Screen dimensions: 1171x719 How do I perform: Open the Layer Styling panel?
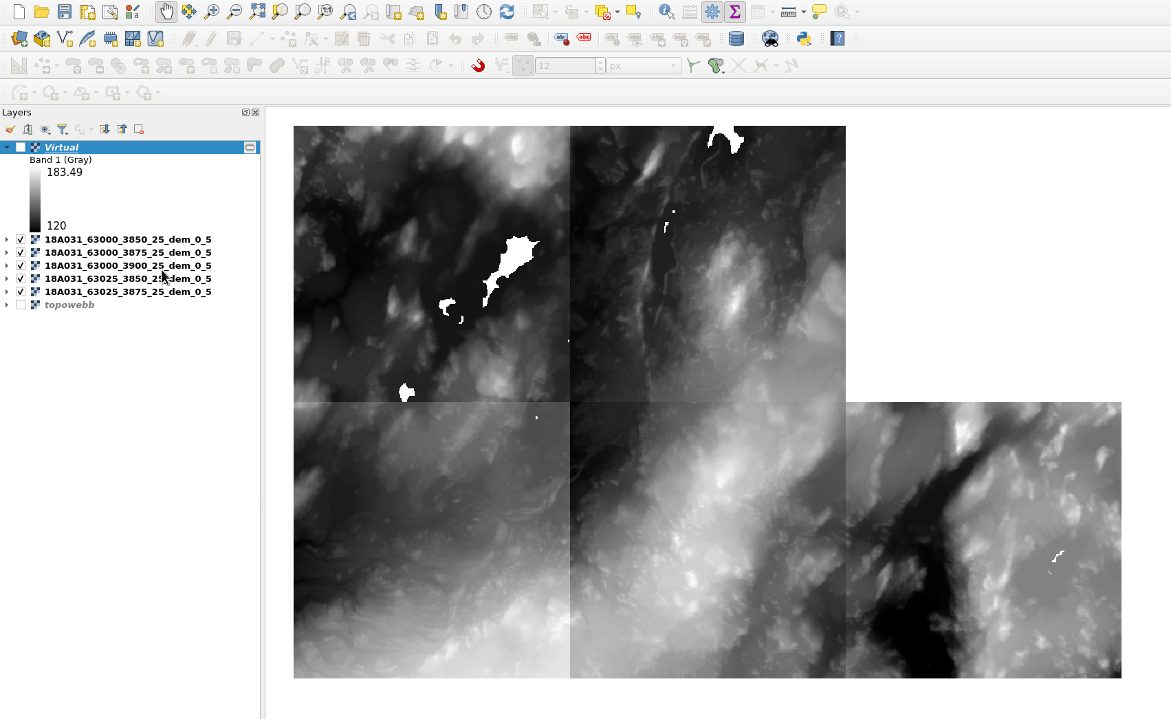(10, 129)
